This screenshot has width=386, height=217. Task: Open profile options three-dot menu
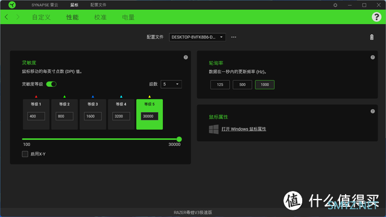[233, 37]
